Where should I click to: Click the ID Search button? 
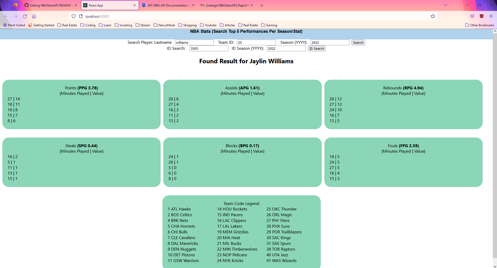(x=317, y=48)
